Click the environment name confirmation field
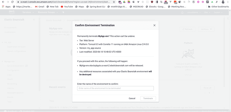Screen dimensions: 231x112 click(115, 88)
